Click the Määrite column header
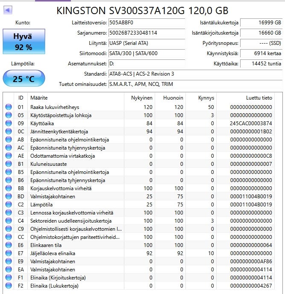Viewport: 285px width, 294px height. pyautogui.click(x=76, y=98)
